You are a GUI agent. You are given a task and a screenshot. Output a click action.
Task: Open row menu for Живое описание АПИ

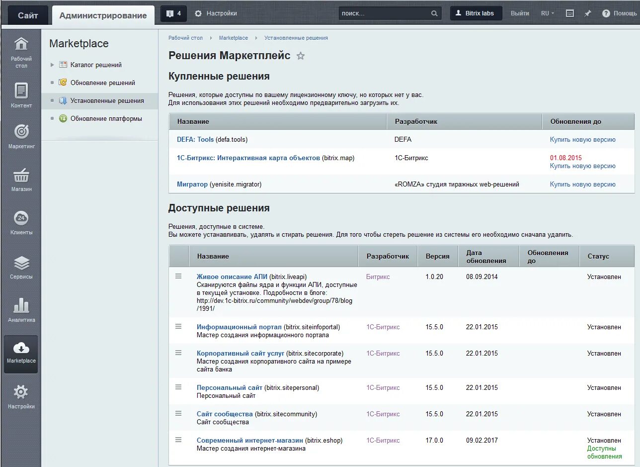pyautogui.click(x=178, y=276)
